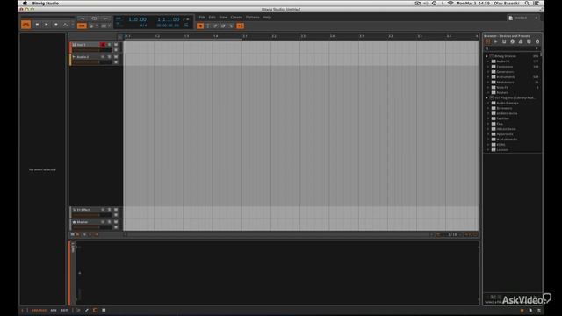Solo the Inst 1 track
Image resolution: width=562 pixels, height=316 pixels.
(x=109, y=45)
